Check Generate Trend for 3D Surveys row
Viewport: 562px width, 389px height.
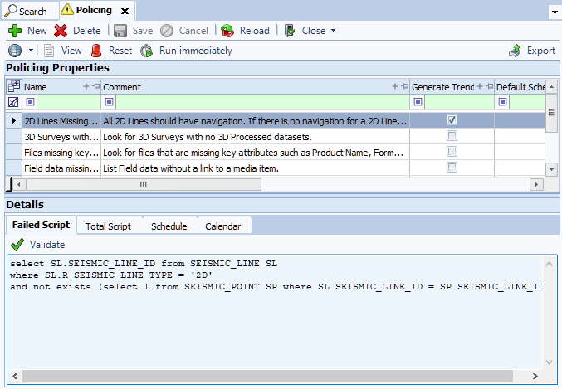tap(452, 136)
